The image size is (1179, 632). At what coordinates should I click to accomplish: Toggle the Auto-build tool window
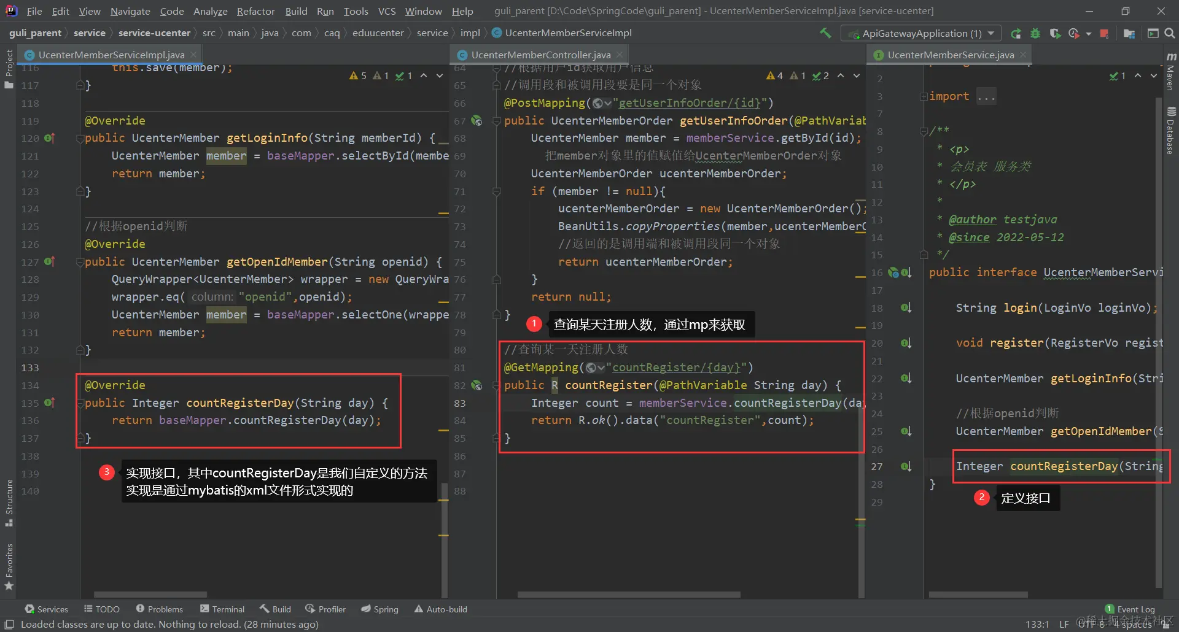(440, 609)
